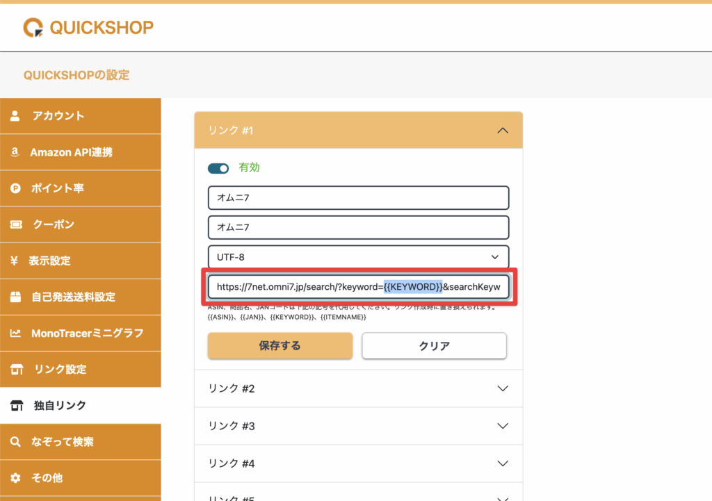Screen dimensions: 712x501
Task: Click the リンク #1 header title
Action: 231,131
